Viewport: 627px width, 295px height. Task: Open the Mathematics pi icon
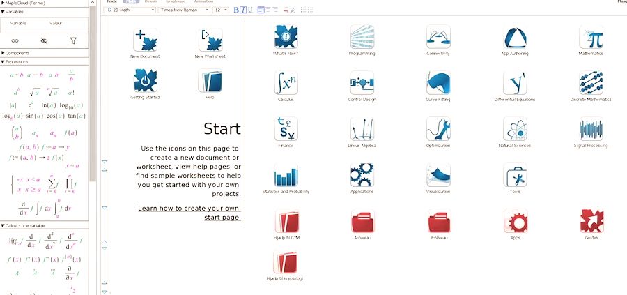pyautogui.click(x=591, y=37)
